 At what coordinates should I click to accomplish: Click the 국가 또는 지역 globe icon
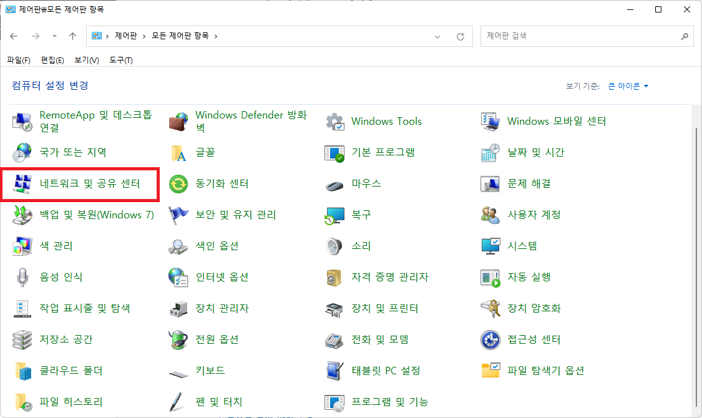[x=22, y=153]
